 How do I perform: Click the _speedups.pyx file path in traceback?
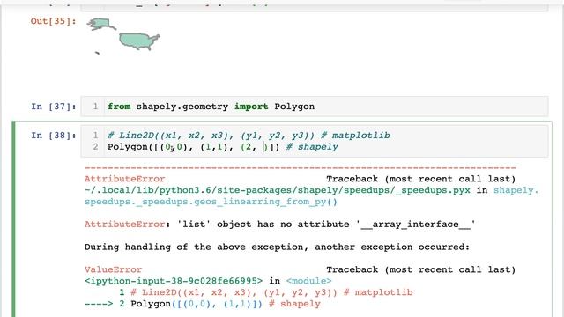[278, 190]
